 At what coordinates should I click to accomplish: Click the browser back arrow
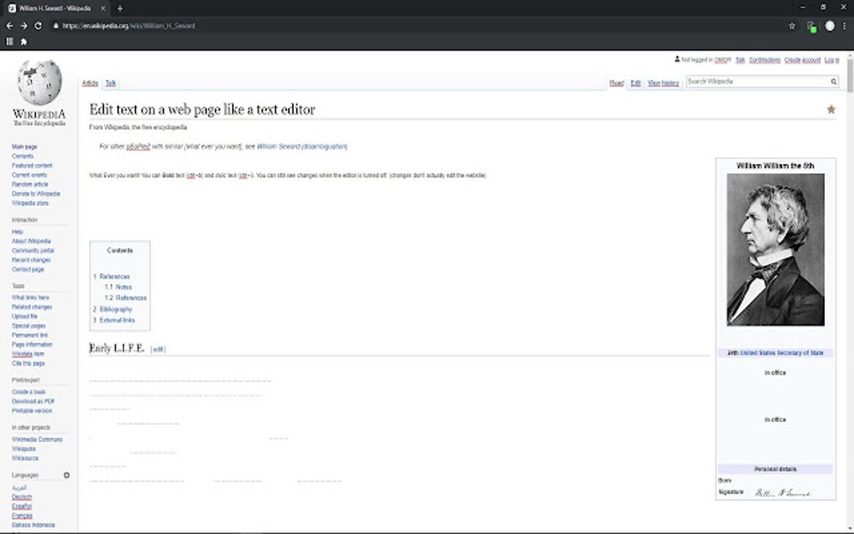click(x=9, y=25)
